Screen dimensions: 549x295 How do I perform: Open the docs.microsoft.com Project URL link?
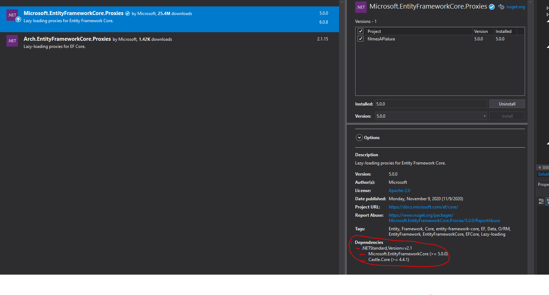423,207
